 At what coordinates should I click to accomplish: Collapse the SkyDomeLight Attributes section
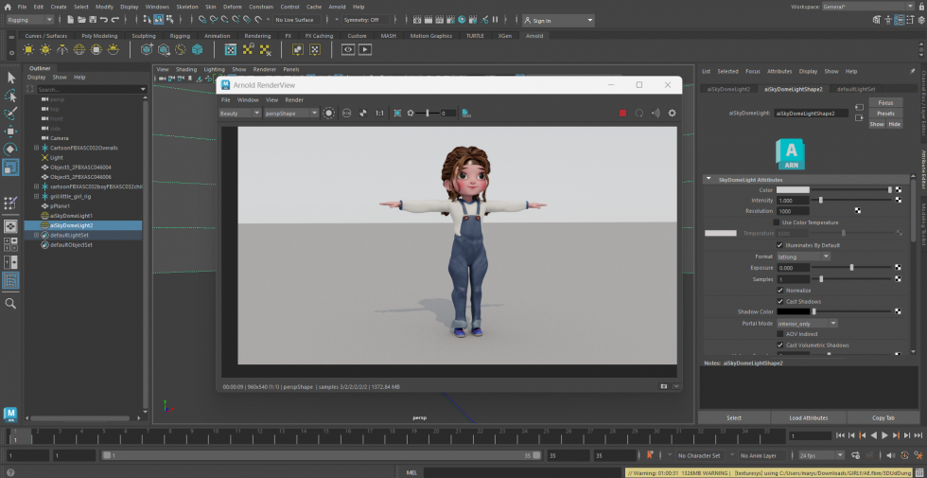(x=708, y=179)
